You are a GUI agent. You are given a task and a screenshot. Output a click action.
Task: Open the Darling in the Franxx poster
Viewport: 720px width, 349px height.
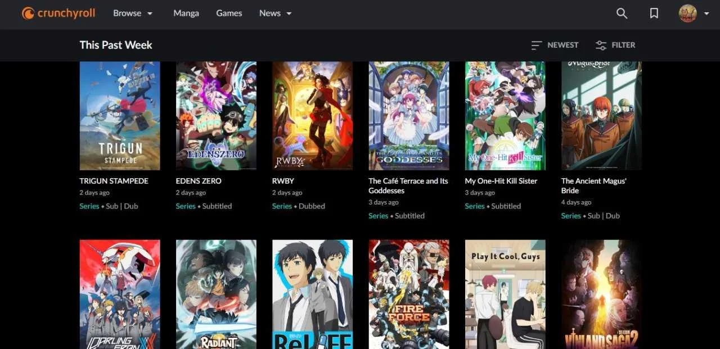click(120, 294)
